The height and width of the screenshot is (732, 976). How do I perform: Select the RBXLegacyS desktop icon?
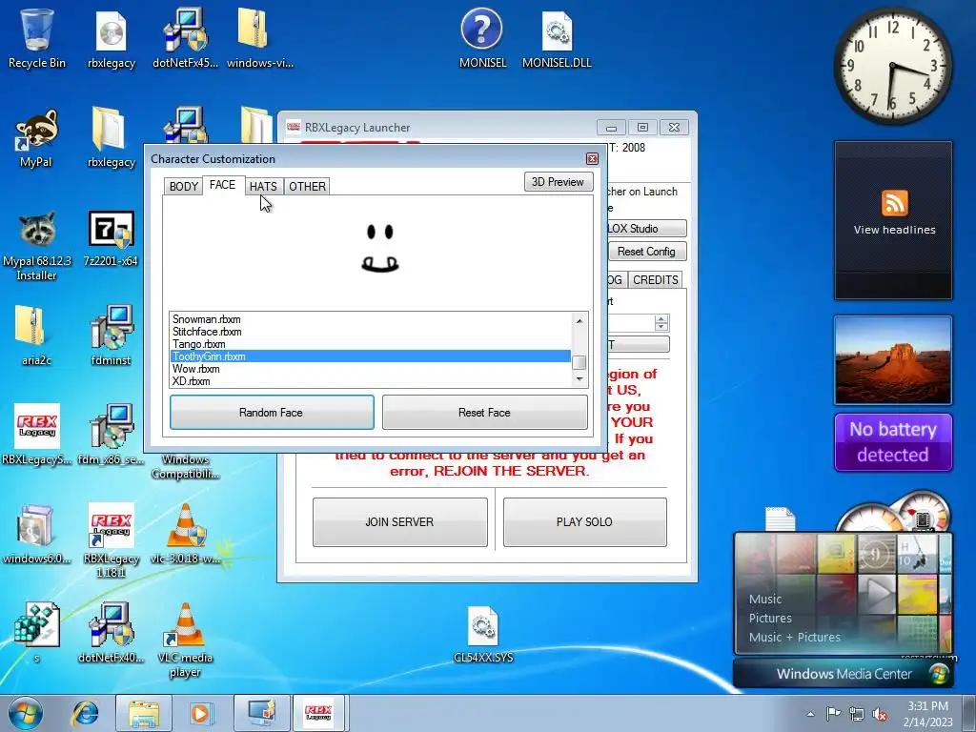coord(37,435)
